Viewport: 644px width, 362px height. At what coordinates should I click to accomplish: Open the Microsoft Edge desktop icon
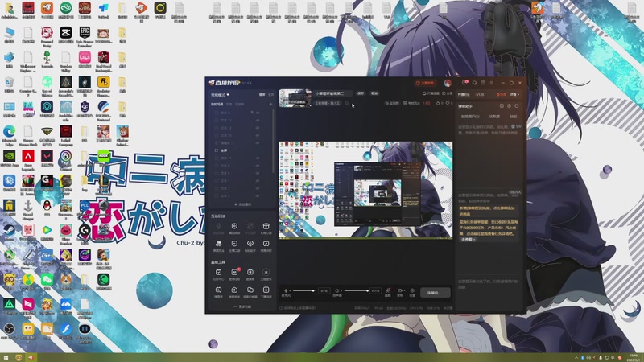coord(9,135)
